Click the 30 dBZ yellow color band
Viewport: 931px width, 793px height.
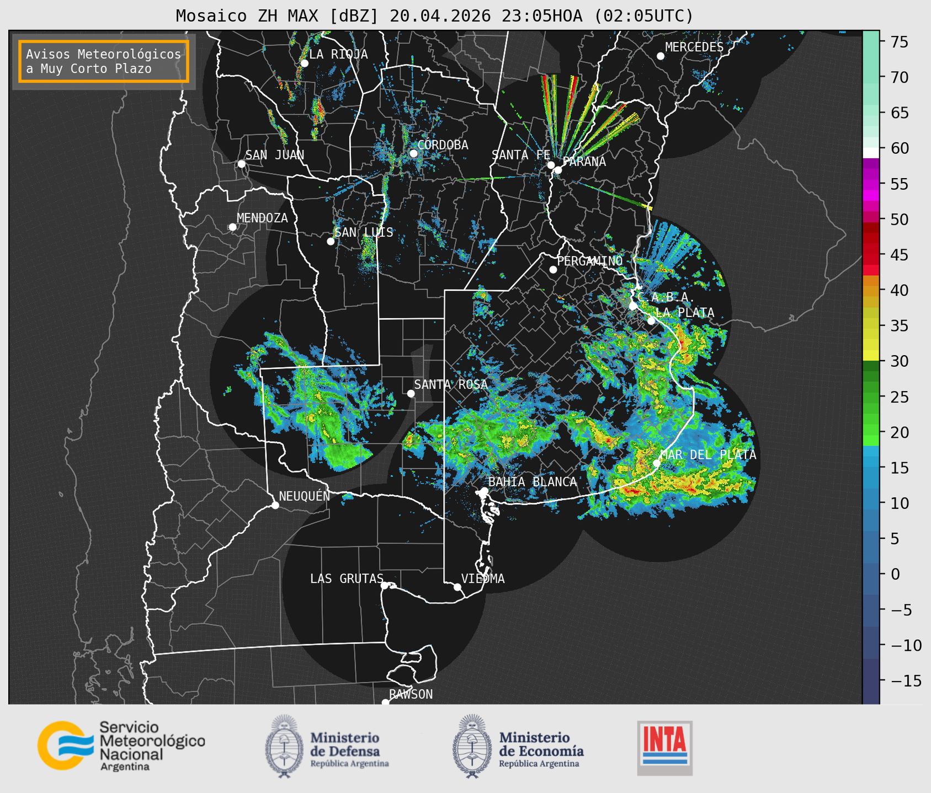point(871,356)
